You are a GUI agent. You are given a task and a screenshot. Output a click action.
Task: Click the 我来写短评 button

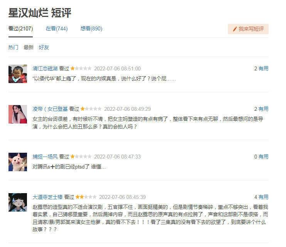click(248, 29)
